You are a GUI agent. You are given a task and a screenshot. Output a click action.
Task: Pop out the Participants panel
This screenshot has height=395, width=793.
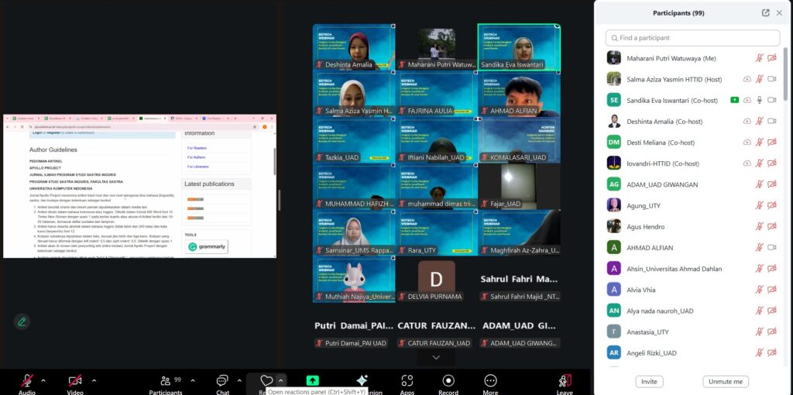pyautogui.click(x=766, y=12)
